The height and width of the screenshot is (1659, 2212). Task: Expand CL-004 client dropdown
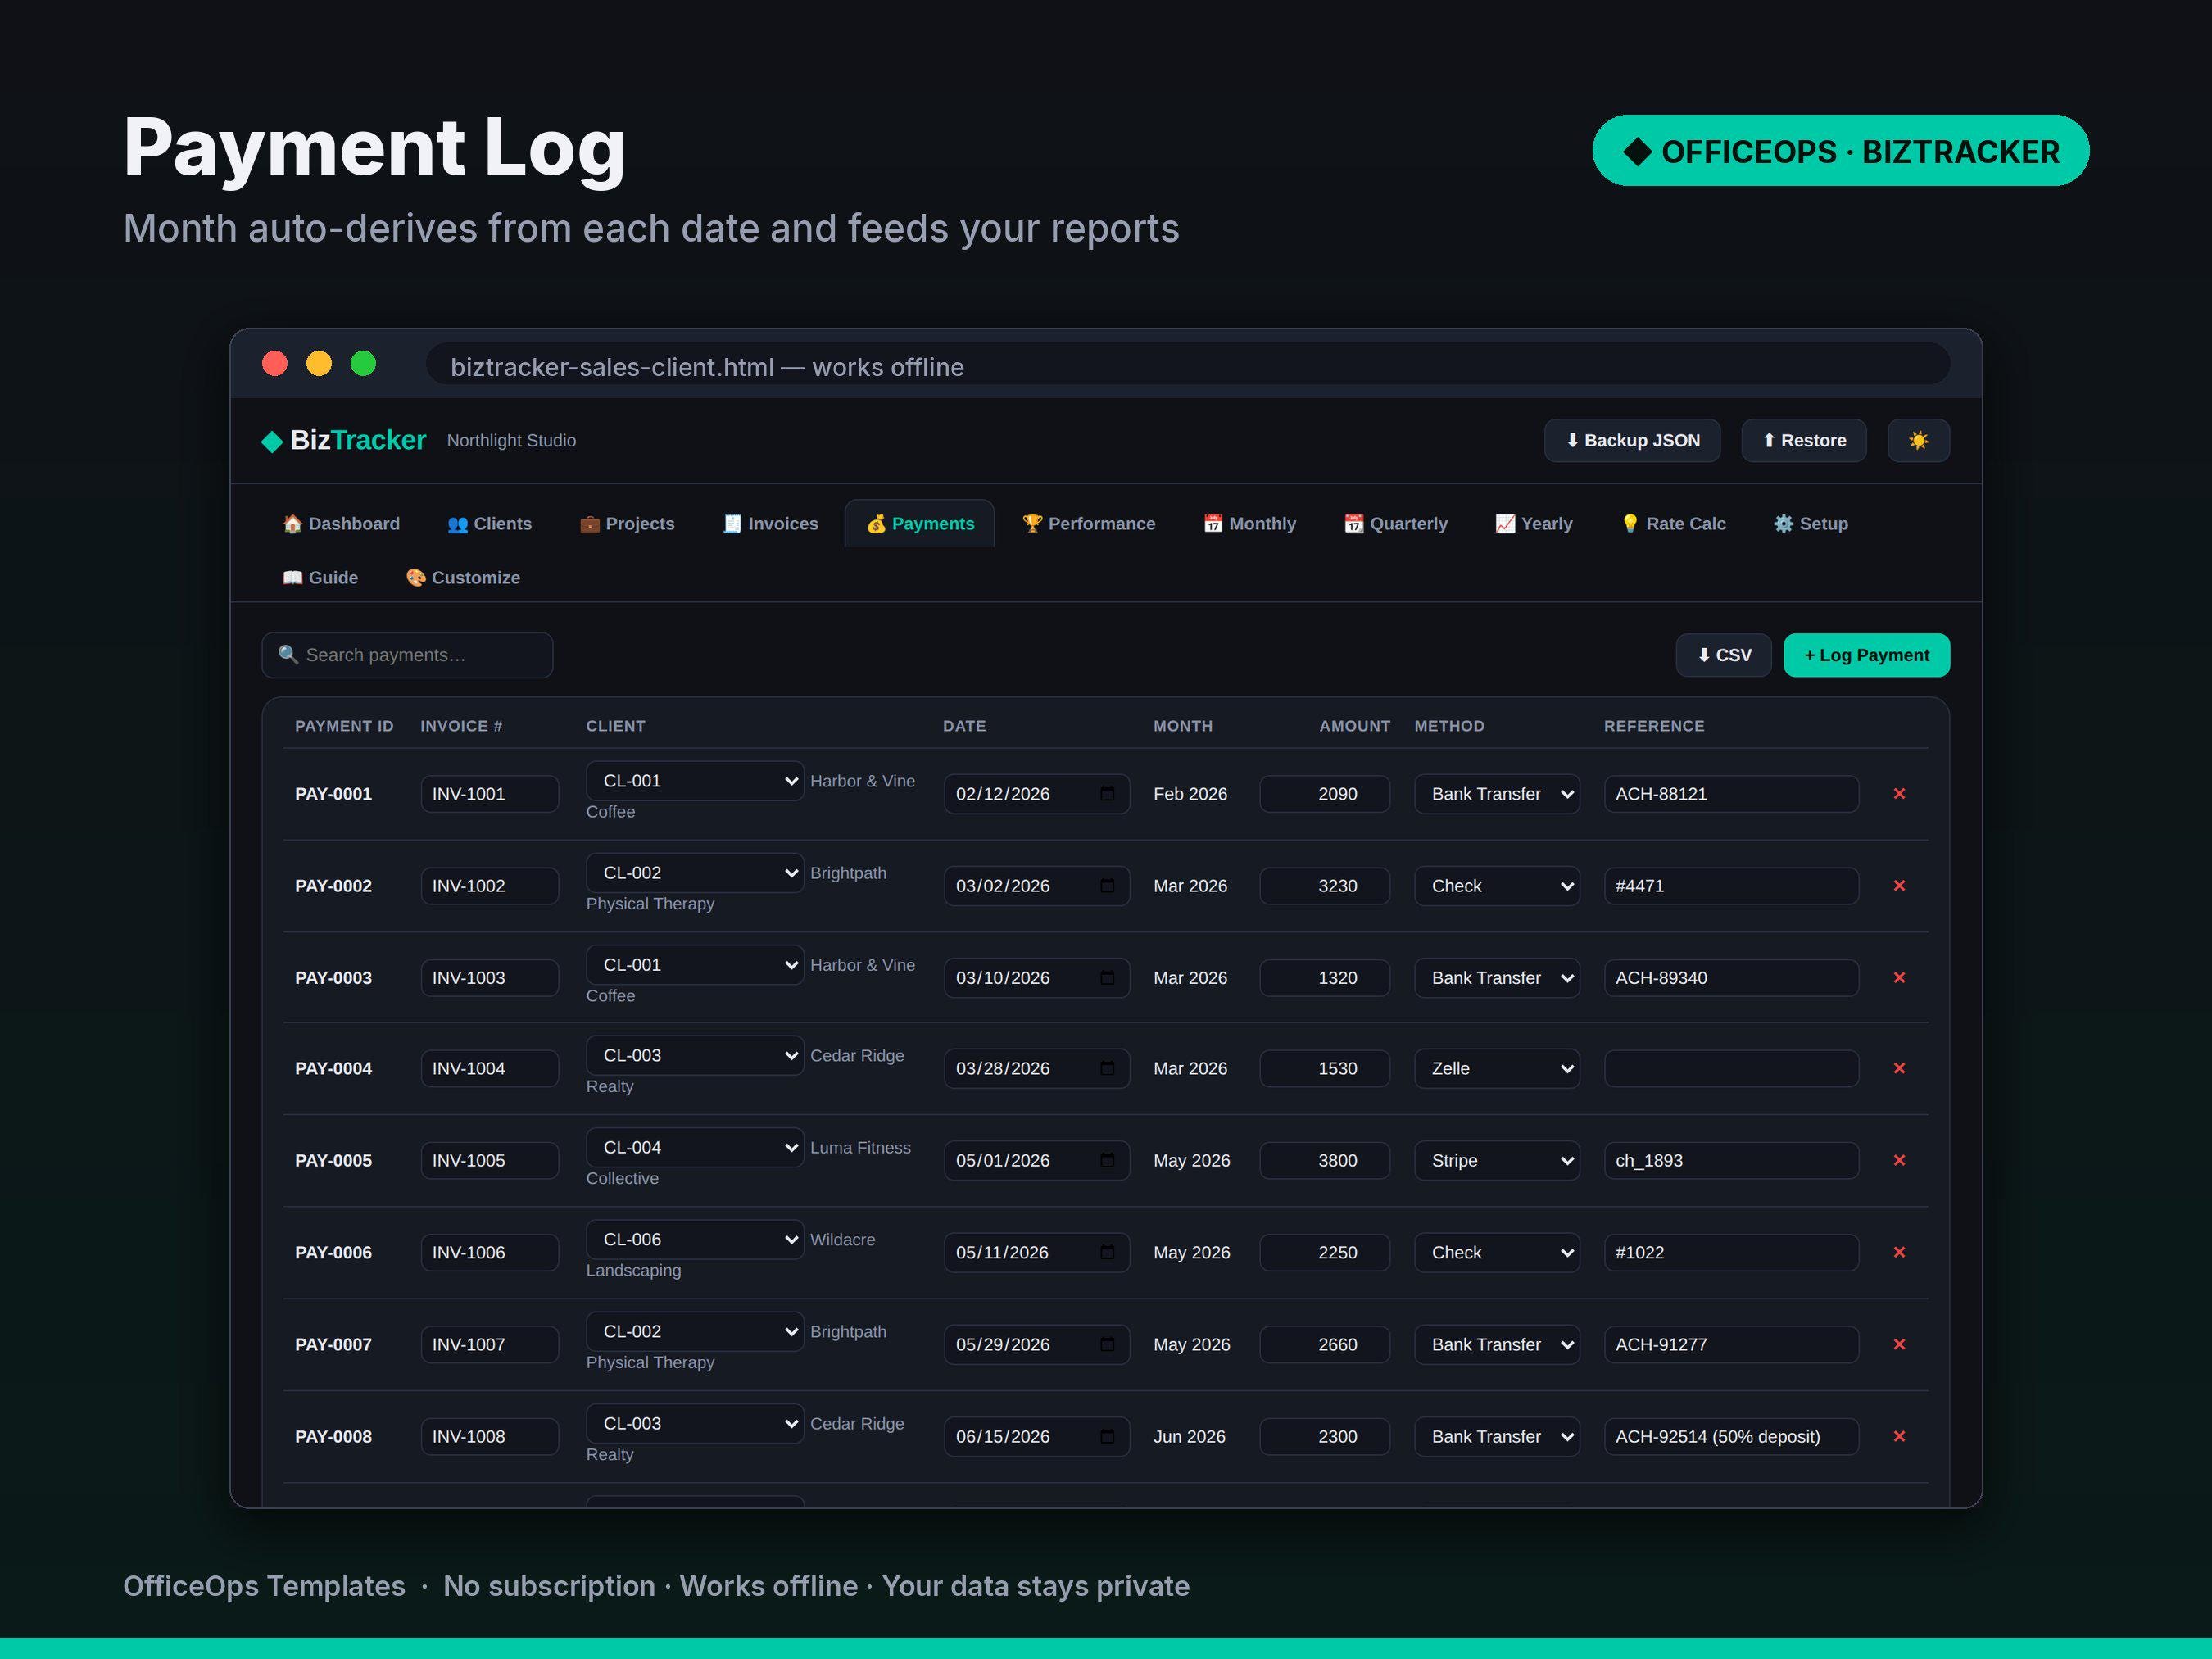tap(695, 1148)
